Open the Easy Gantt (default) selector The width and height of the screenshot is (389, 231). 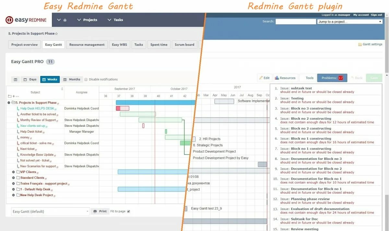coord(50,212)
